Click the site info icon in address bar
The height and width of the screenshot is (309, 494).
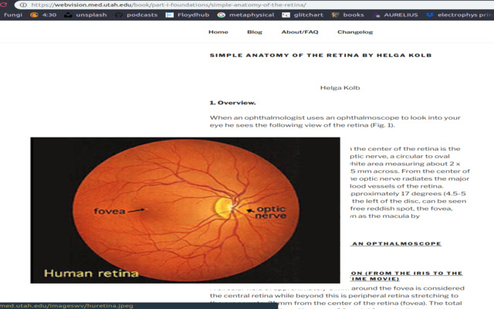(23, 5)
